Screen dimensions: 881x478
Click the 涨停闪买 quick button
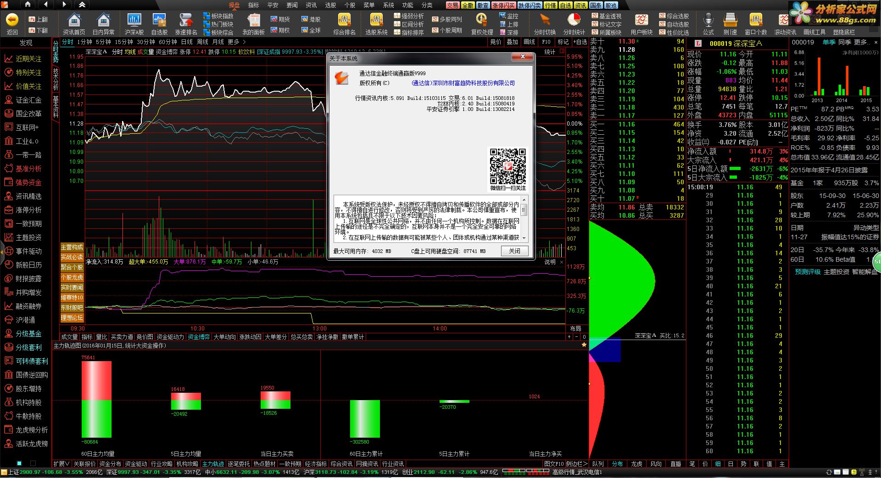(503, 5)
